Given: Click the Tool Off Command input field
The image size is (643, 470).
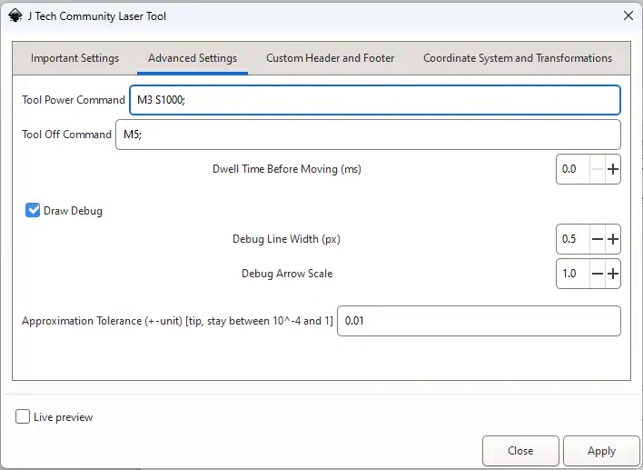Looking at the screenshot, I should 368,135.
